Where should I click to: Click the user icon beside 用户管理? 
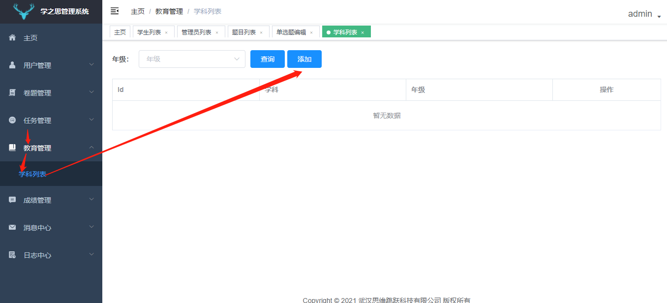point(13,65)
